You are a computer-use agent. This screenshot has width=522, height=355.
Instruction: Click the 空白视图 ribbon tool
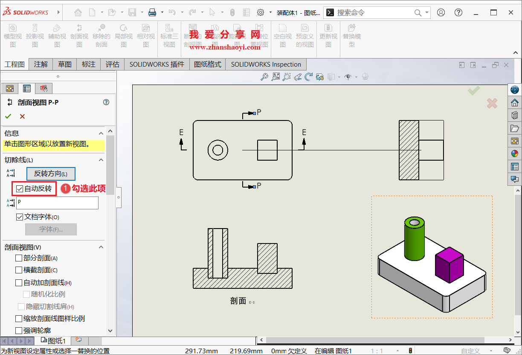pyautogui.click(x=283, y=35)
